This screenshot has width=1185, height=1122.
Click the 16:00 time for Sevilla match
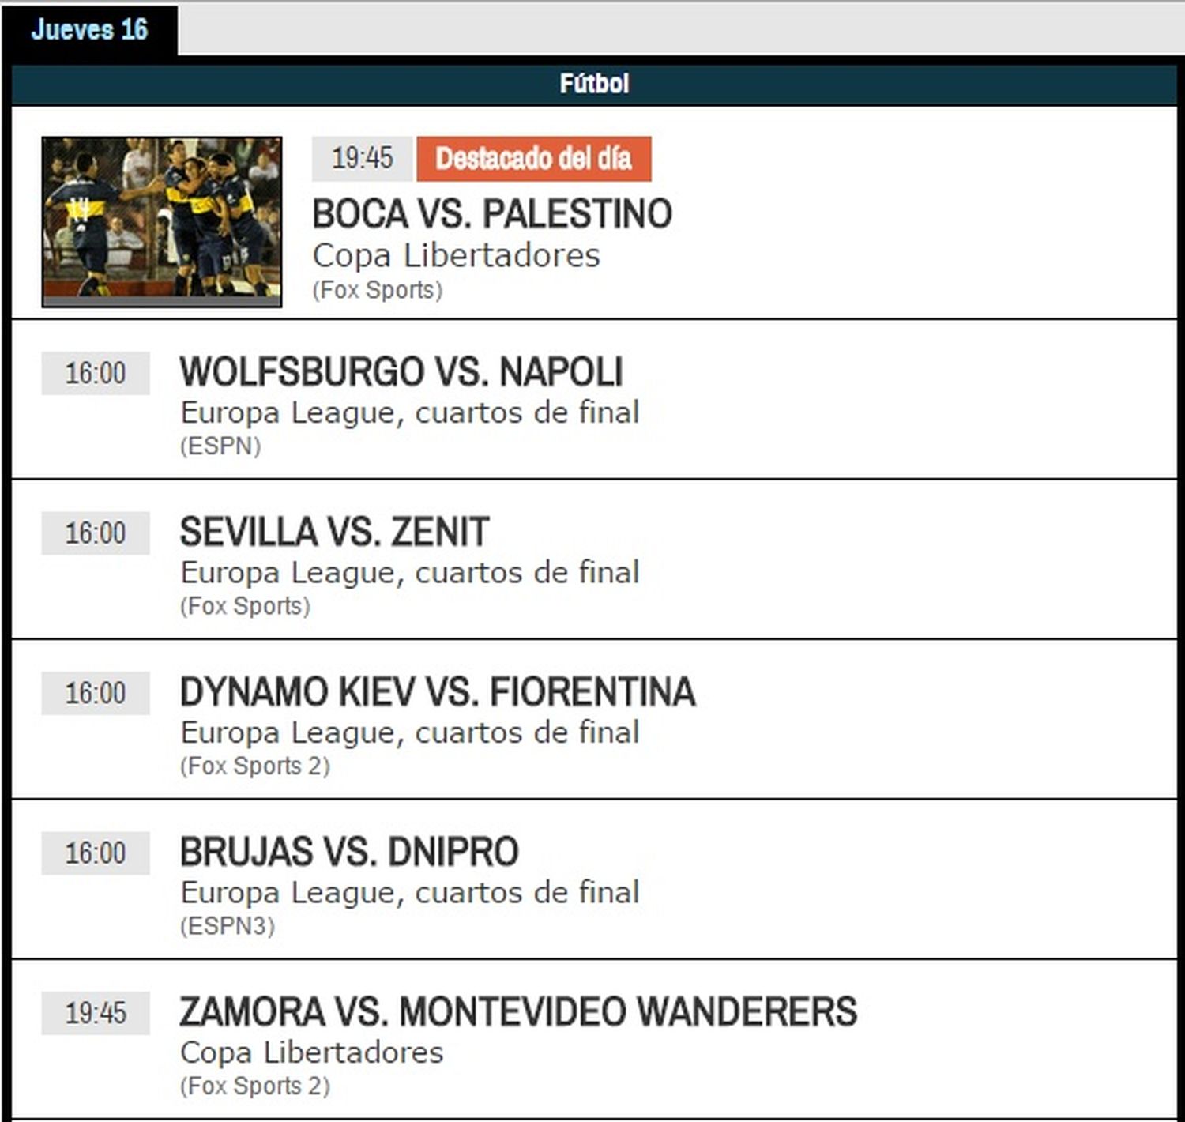96,533
